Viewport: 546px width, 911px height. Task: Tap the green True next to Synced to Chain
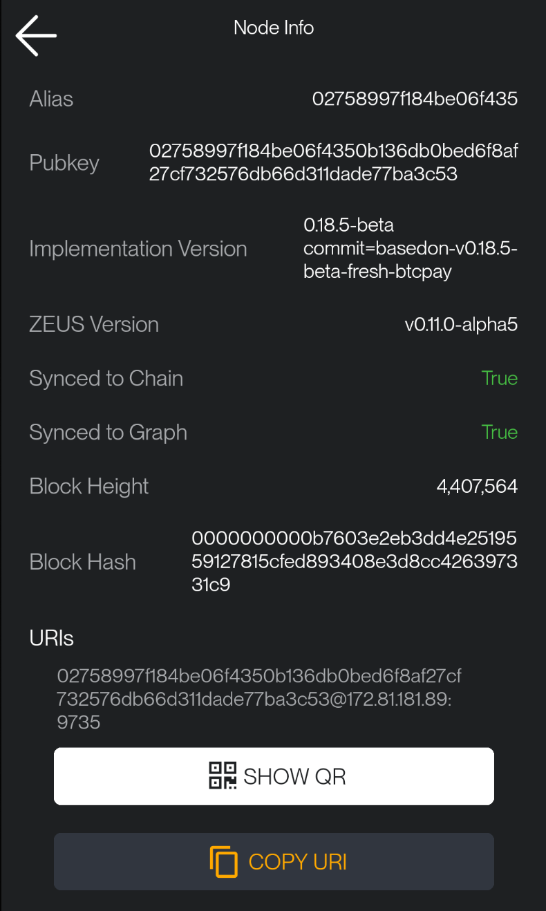point(500,378)
